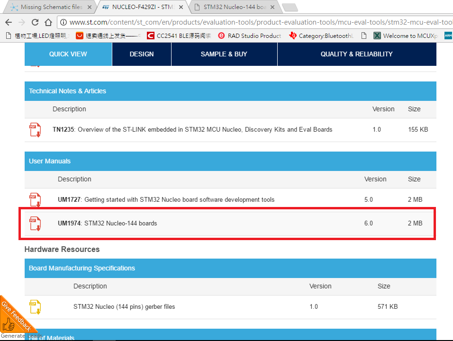Click the blank page bookmark icon before Welcome
453x341 pixels.
(x=364, y=36)
